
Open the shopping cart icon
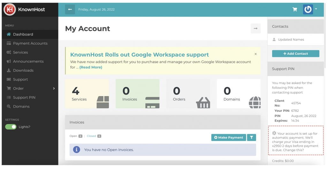pyautogui.click(x=295, y=9)
